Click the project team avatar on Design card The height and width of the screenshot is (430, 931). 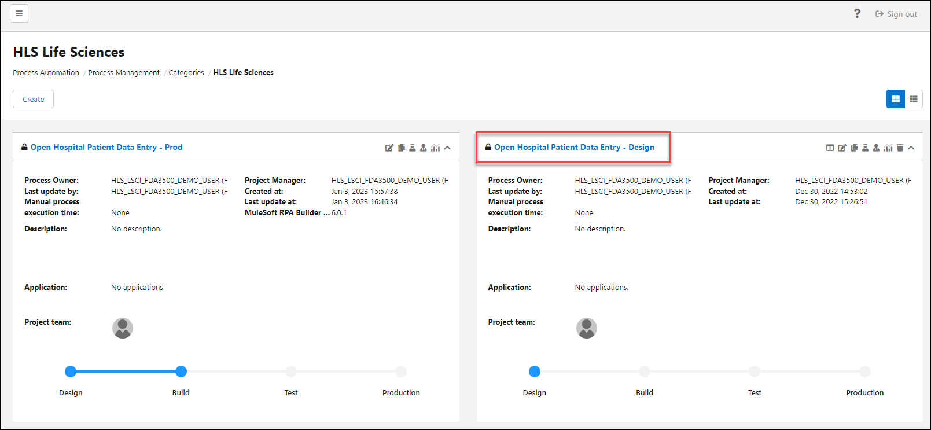point(586,328)
